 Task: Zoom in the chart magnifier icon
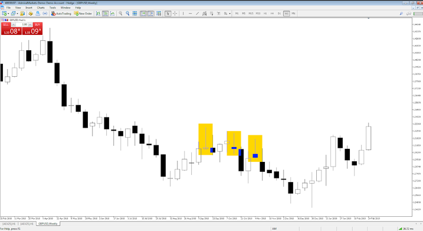120,14
